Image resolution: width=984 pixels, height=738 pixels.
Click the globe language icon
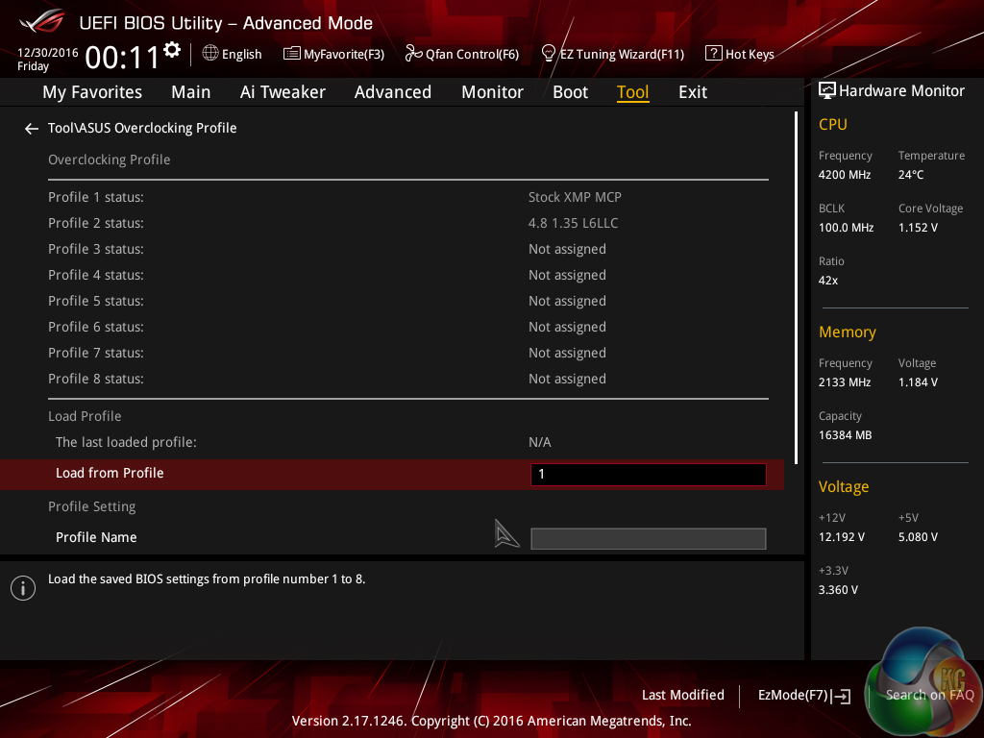[x=210, y=54]
